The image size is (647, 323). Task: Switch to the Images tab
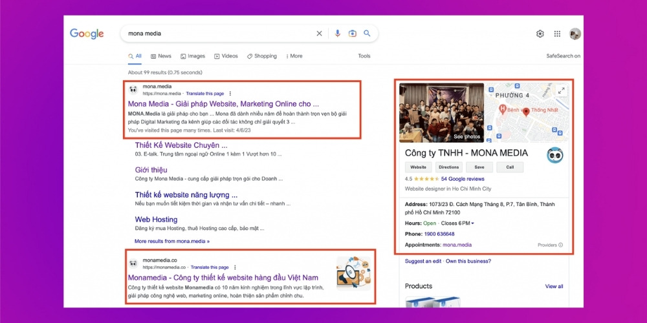coord(193,56)
